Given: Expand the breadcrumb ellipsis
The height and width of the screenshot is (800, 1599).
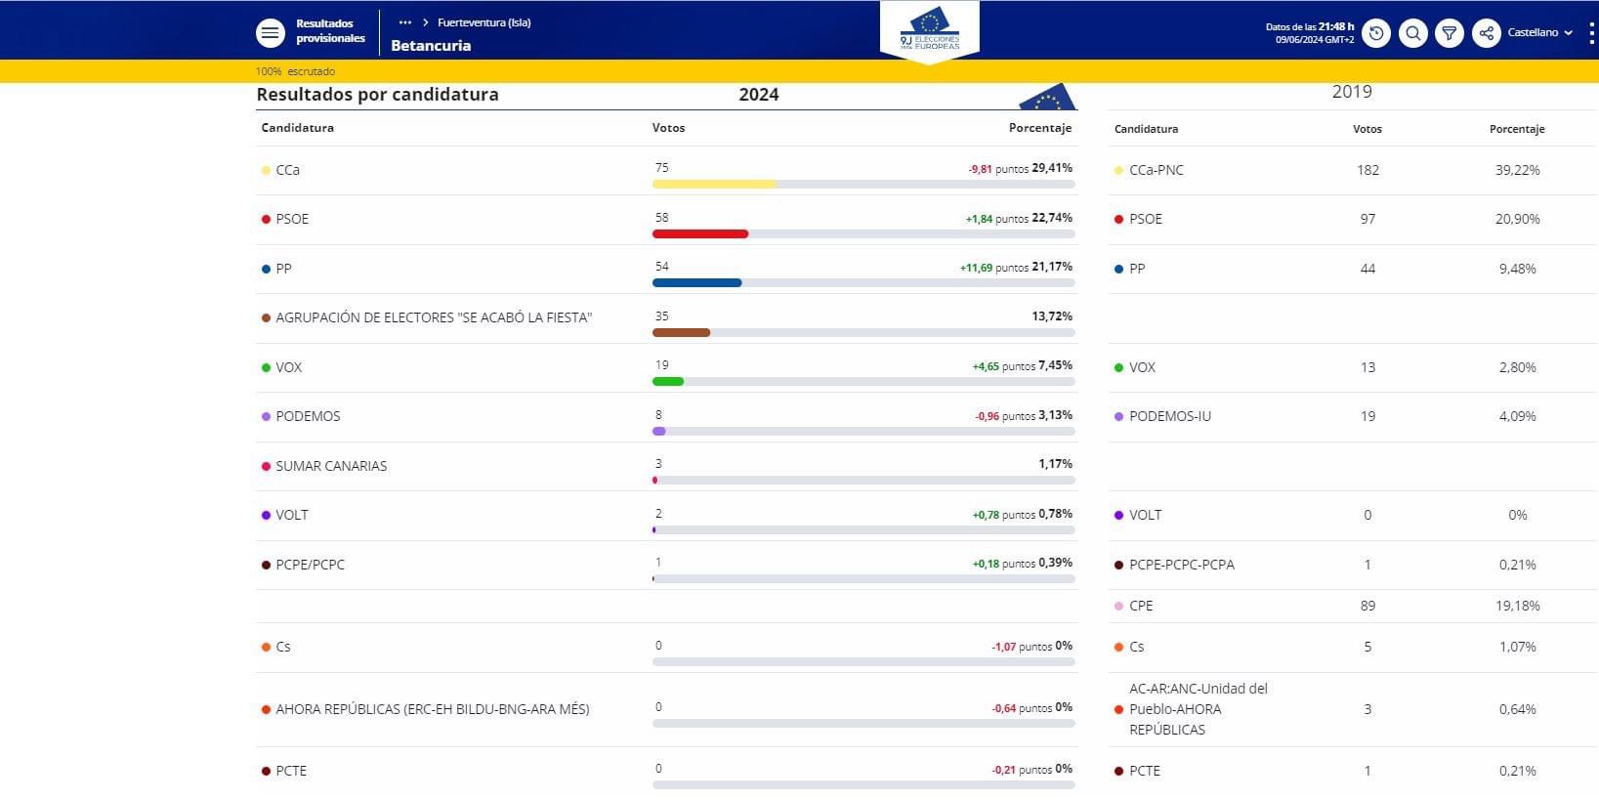Looking at the screenshot, I should [405, 22].
